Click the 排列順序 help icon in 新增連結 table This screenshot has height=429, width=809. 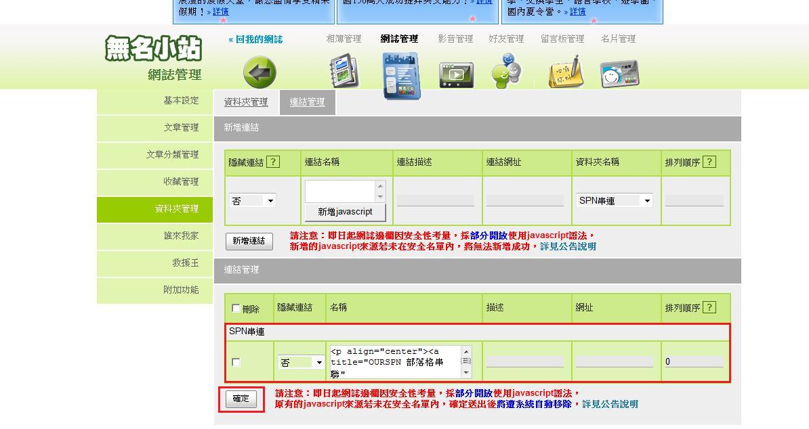coord(709,162)
